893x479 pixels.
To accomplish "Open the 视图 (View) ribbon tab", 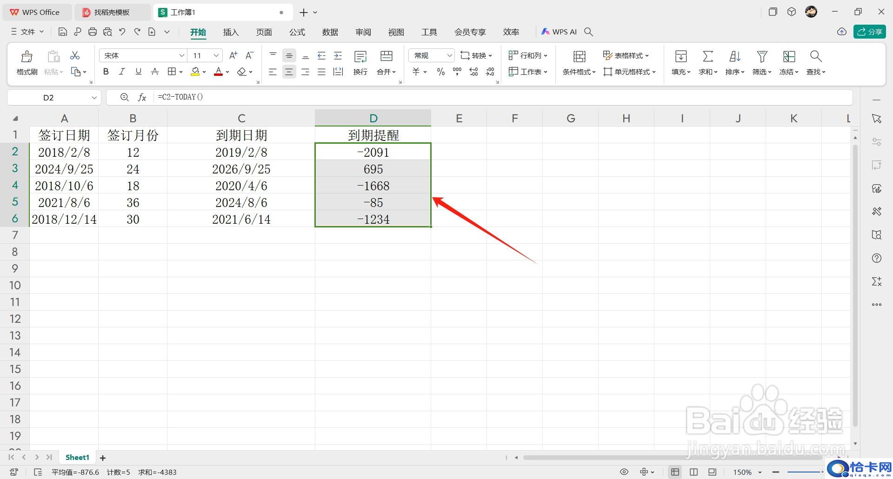I will pyautogui.click(x=396, y=32).
